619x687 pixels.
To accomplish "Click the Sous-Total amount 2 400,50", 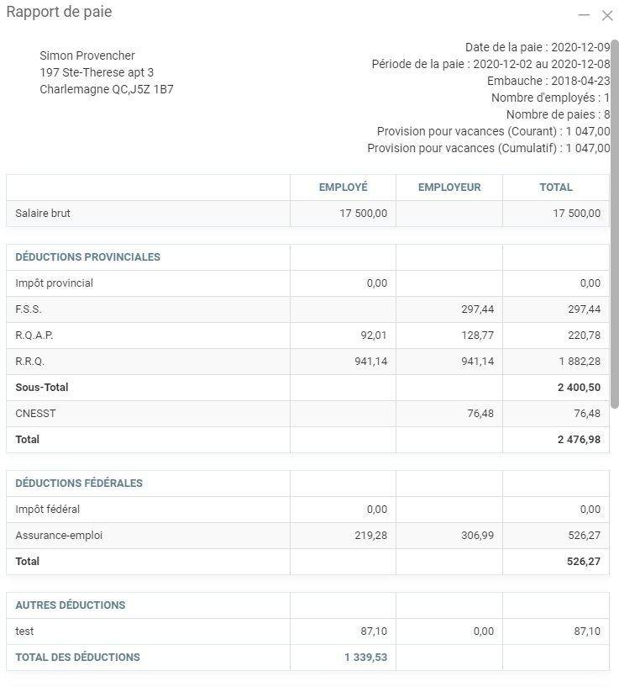I will point(579,388).
